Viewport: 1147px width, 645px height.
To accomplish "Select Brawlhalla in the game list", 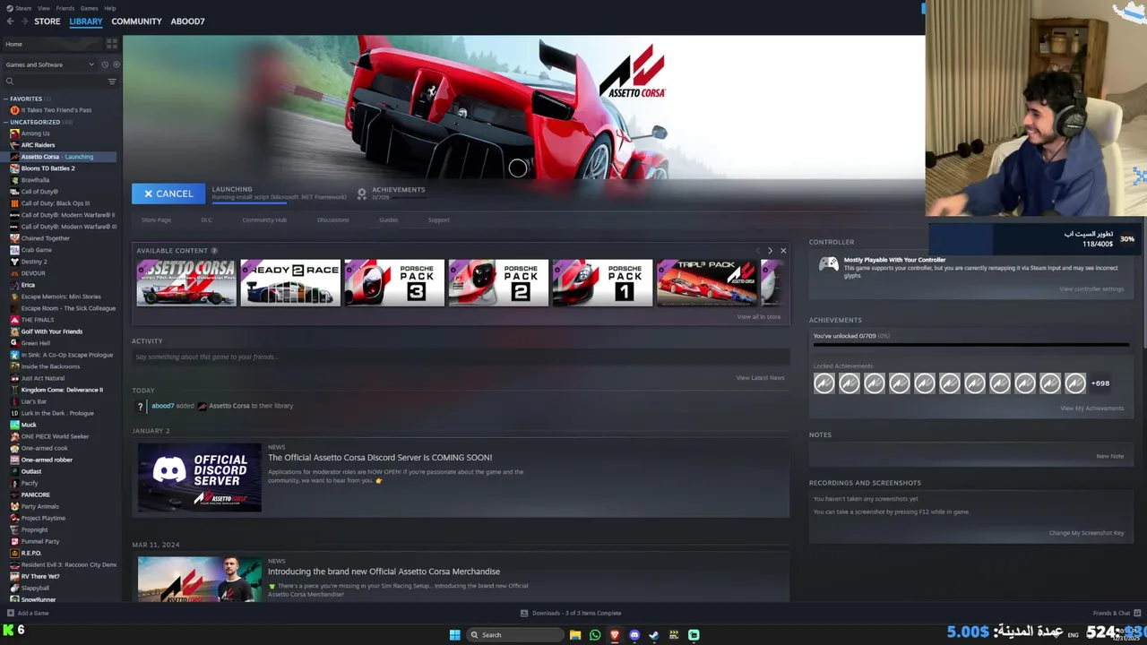I will tap(36, 180).
